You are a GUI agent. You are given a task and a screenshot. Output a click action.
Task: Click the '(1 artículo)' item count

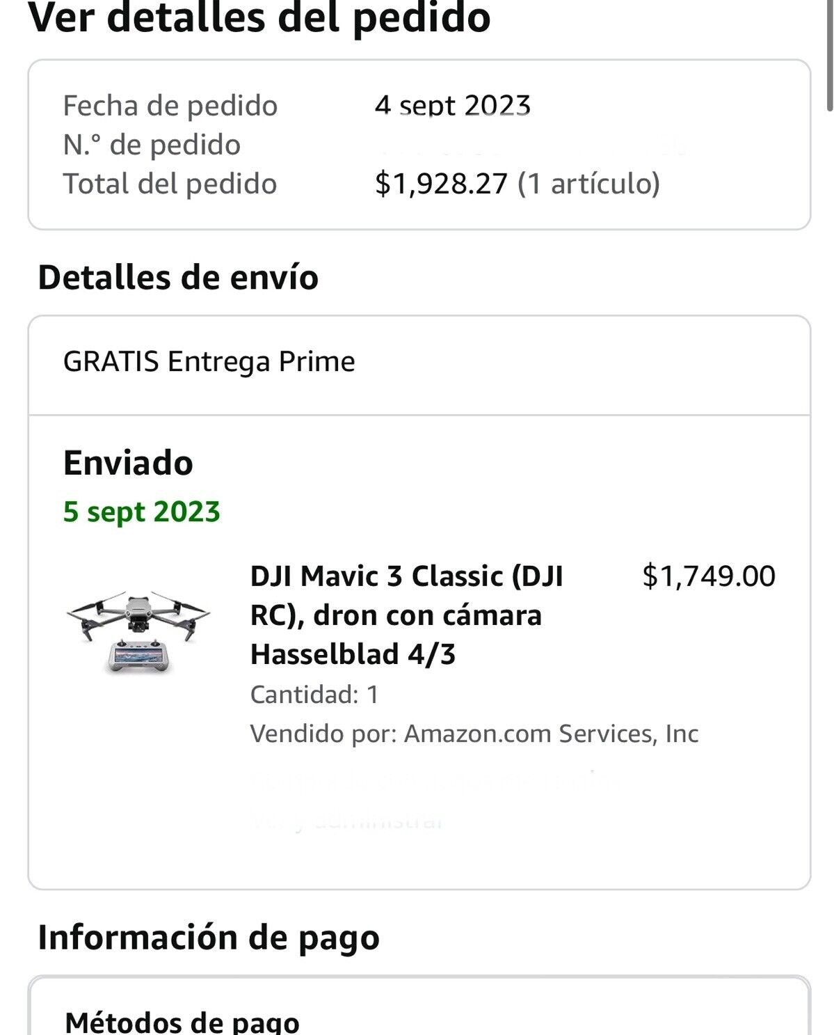[x=588, y=184]
